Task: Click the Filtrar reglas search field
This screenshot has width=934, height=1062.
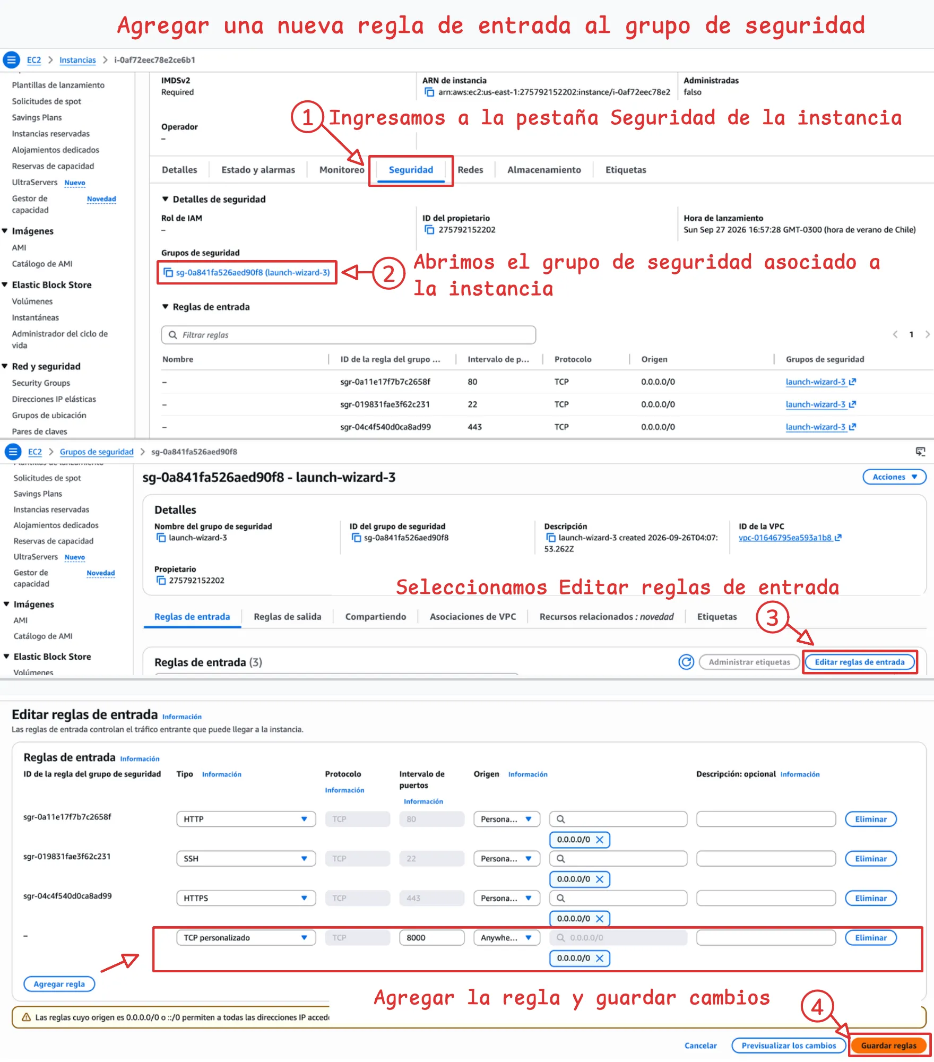Action: click(349, 335)
